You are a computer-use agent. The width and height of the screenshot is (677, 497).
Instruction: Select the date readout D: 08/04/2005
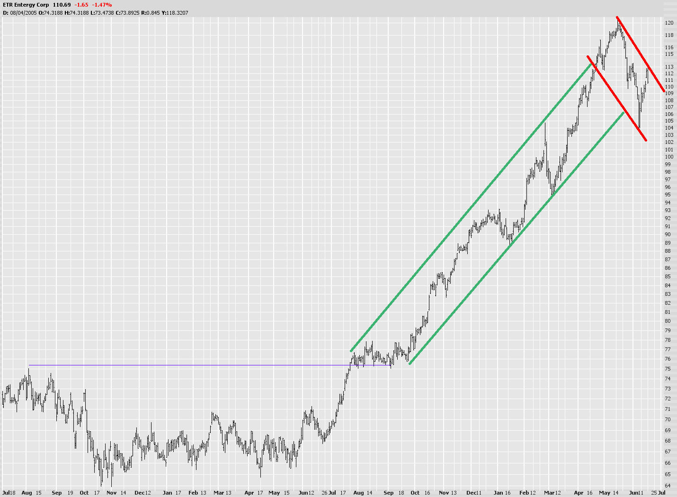20,13
